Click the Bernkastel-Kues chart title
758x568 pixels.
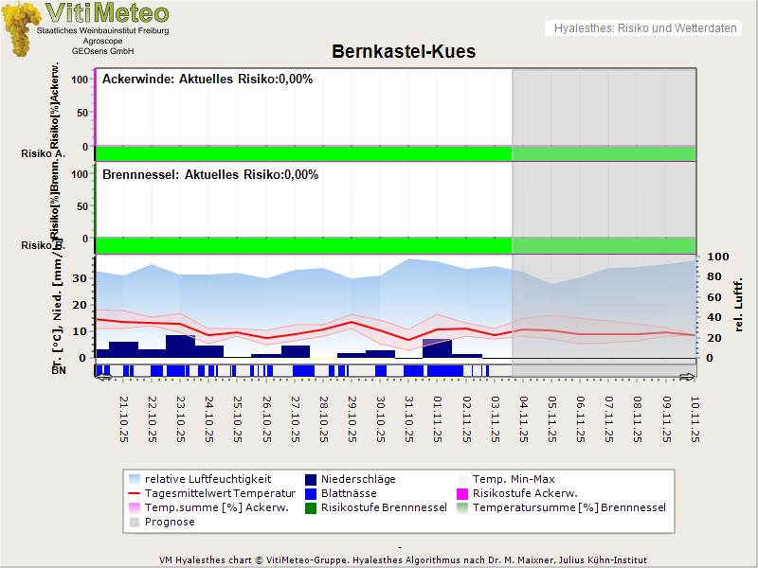[404, 51]
